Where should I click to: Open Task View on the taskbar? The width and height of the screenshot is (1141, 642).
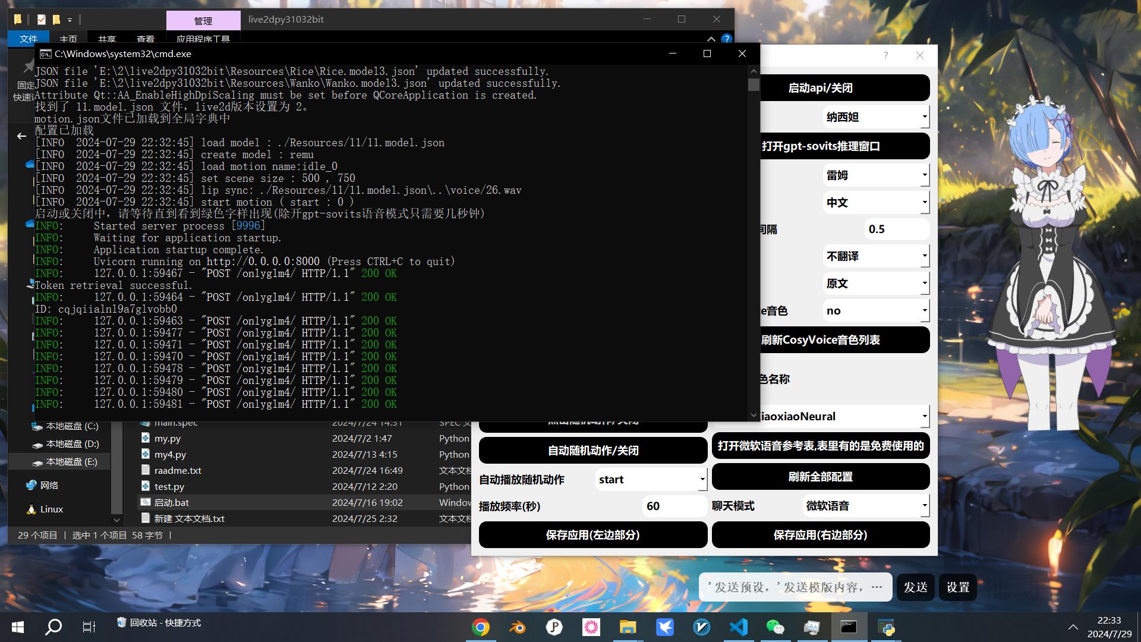89,627
